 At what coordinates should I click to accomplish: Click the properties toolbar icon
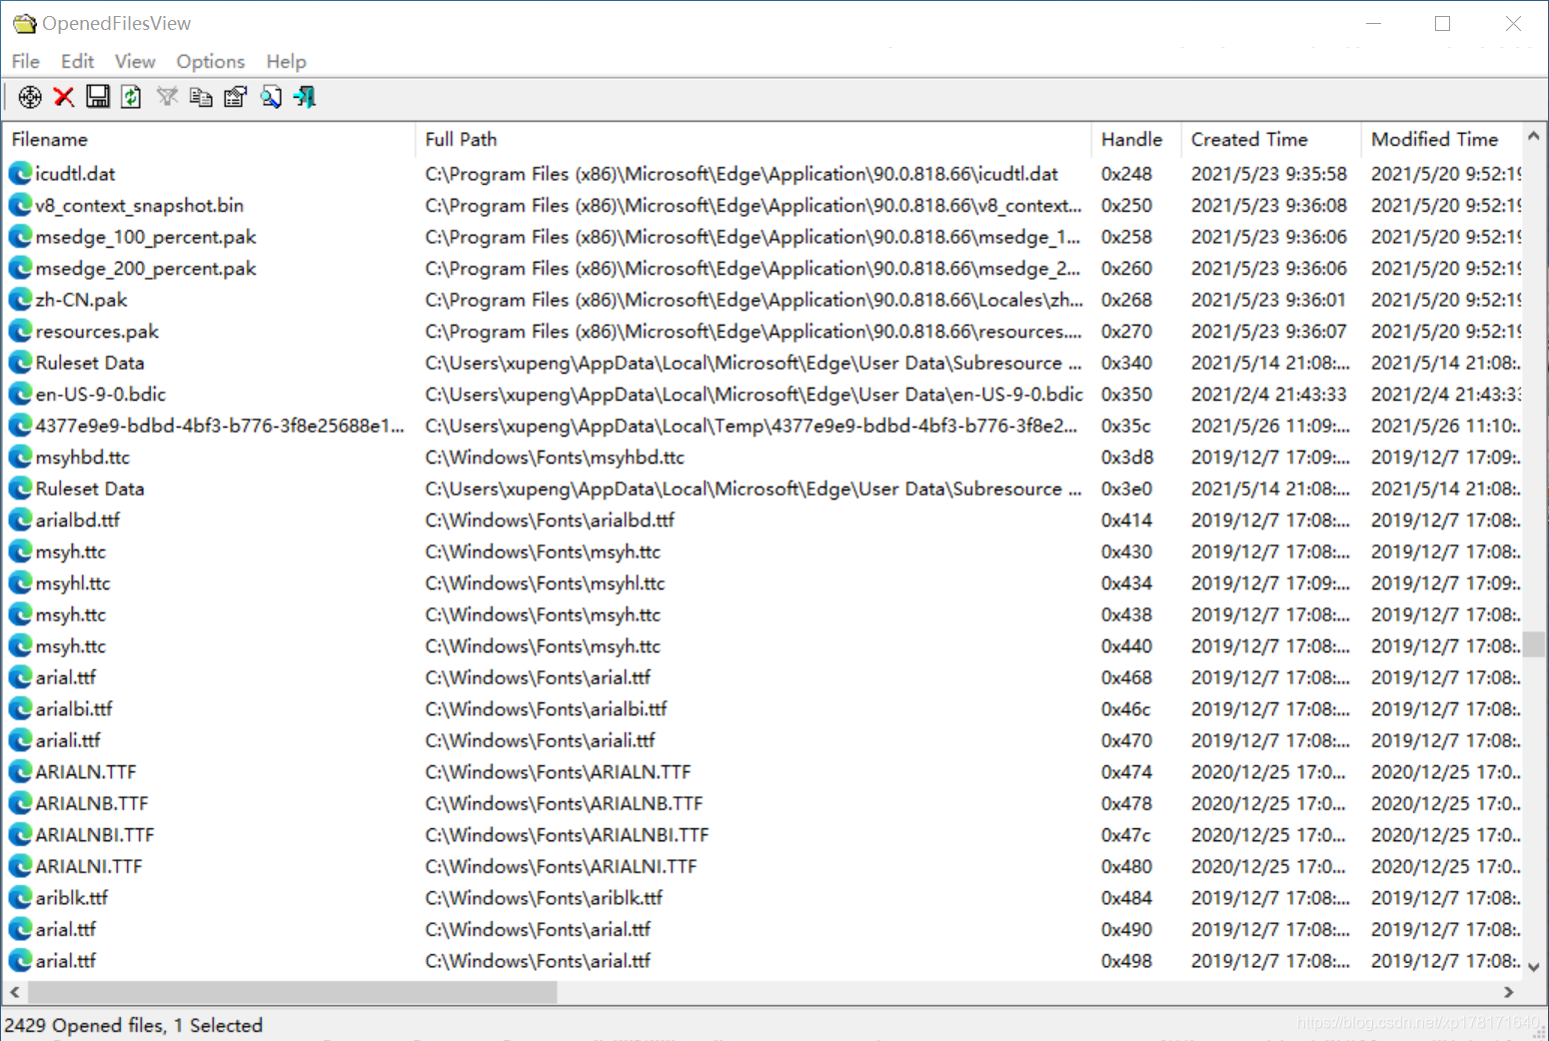[236, 97]
